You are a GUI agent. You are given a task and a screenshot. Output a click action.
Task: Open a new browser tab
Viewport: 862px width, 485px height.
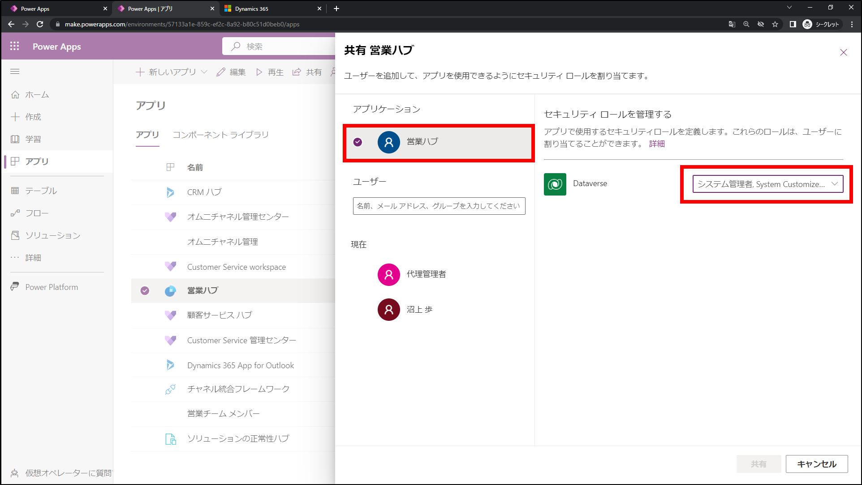[336, 9]
